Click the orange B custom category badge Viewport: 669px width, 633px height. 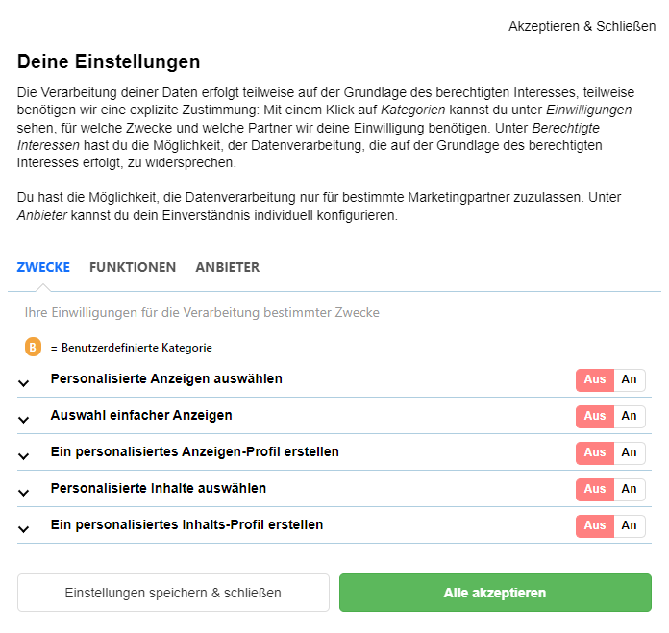[x=33, y=347]
